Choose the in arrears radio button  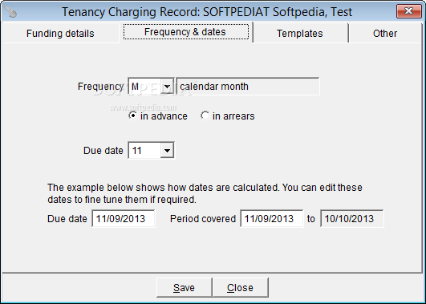205,116
